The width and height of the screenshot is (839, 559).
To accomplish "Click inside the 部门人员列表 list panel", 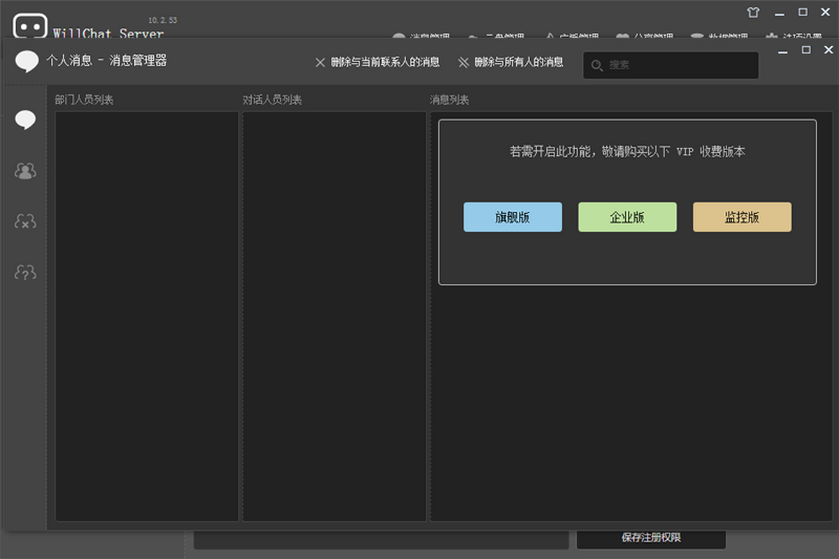I will coord(147,314).
